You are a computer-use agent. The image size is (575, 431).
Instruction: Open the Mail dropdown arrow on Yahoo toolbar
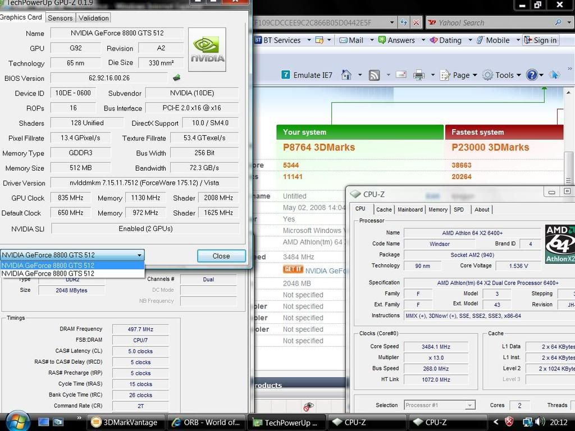click(x=372, y=40)
